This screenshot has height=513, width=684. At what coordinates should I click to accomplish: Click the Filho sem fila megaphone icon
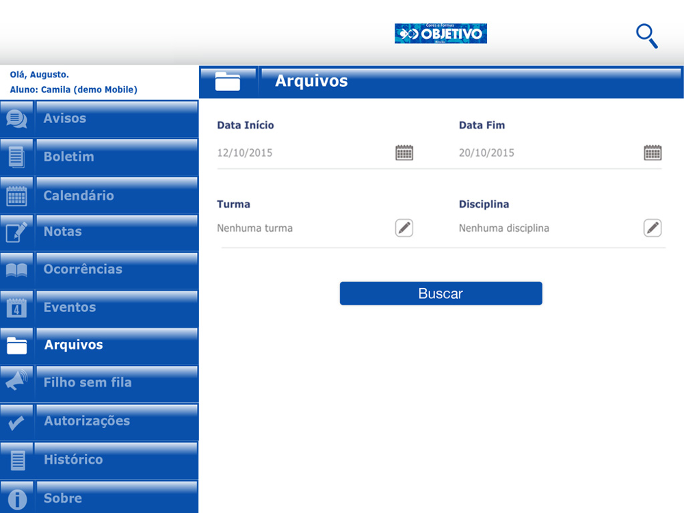coord(16,380)
